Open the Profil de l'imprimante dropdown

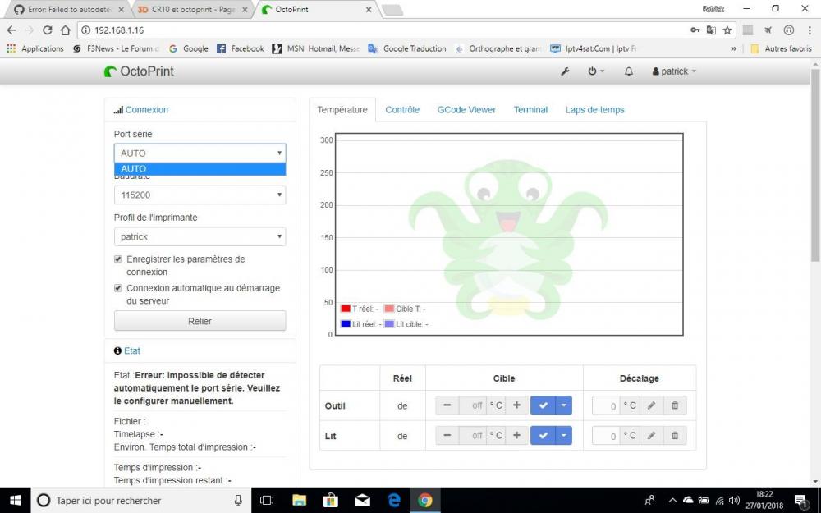tap(200, 236)
